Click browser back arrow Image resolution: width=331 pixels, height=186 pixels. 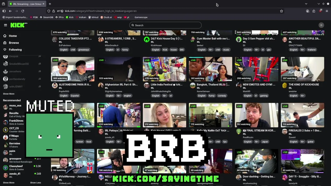tap(10, 11)
